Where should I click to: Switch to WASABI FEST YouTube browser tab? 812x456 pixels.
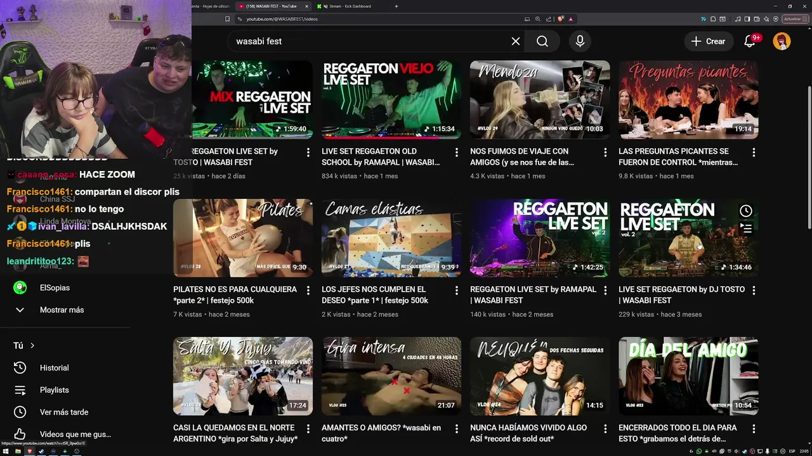[273, 6]
